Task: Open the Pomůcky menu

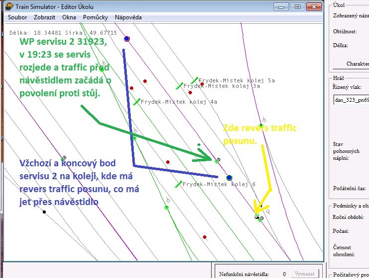Action: coord(95,17)
